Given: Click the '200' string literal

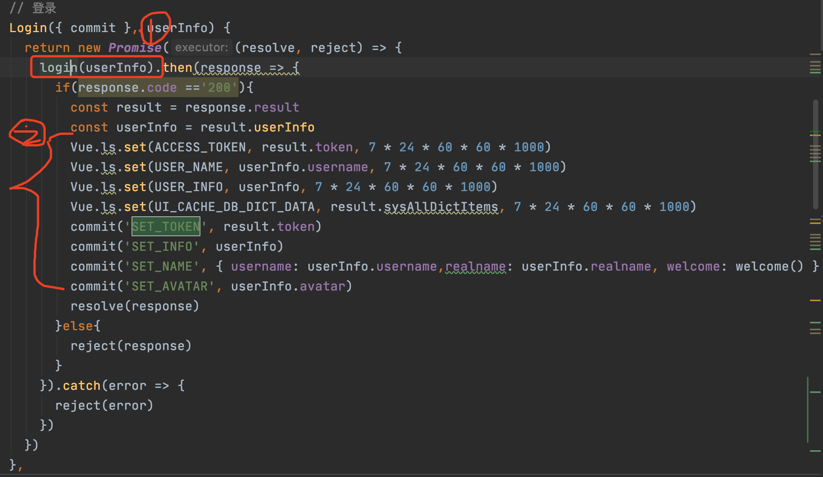Looking at the screenshot, I should (x=219, y=88).
